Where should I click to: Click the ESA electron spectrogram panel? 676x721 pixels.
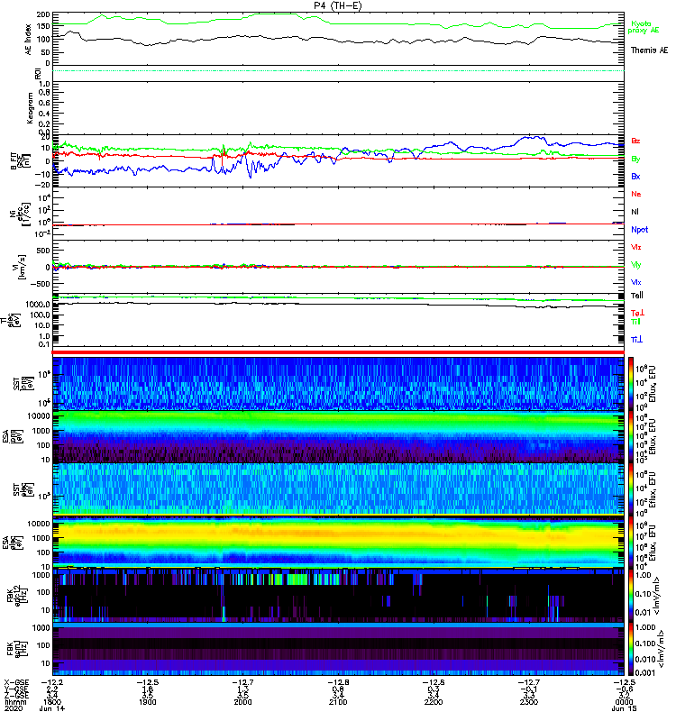(338, 543)
